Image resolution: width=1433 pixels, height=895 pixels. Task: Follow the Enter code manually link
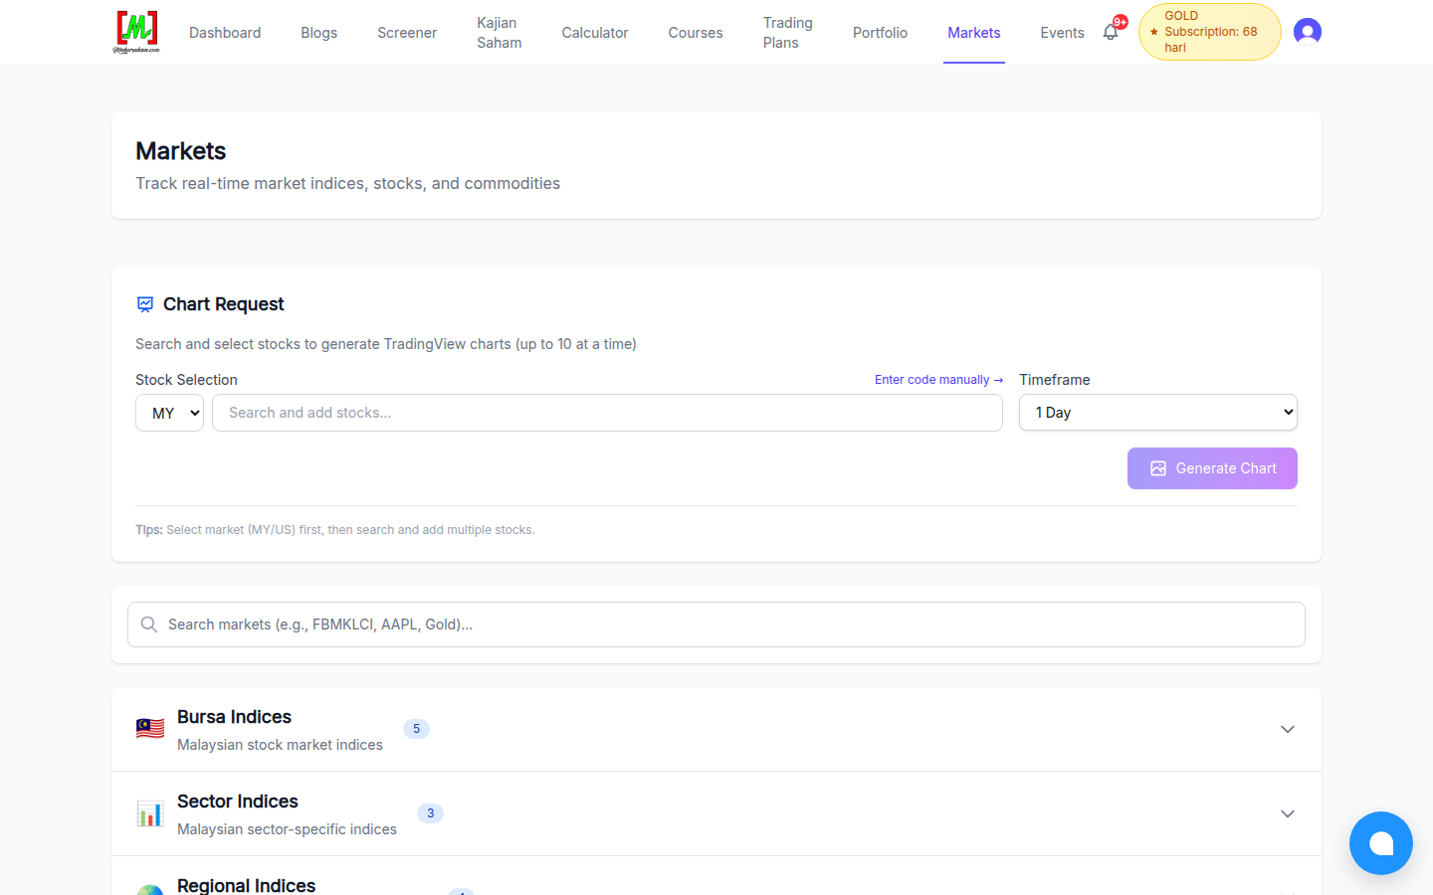[938, 380]
